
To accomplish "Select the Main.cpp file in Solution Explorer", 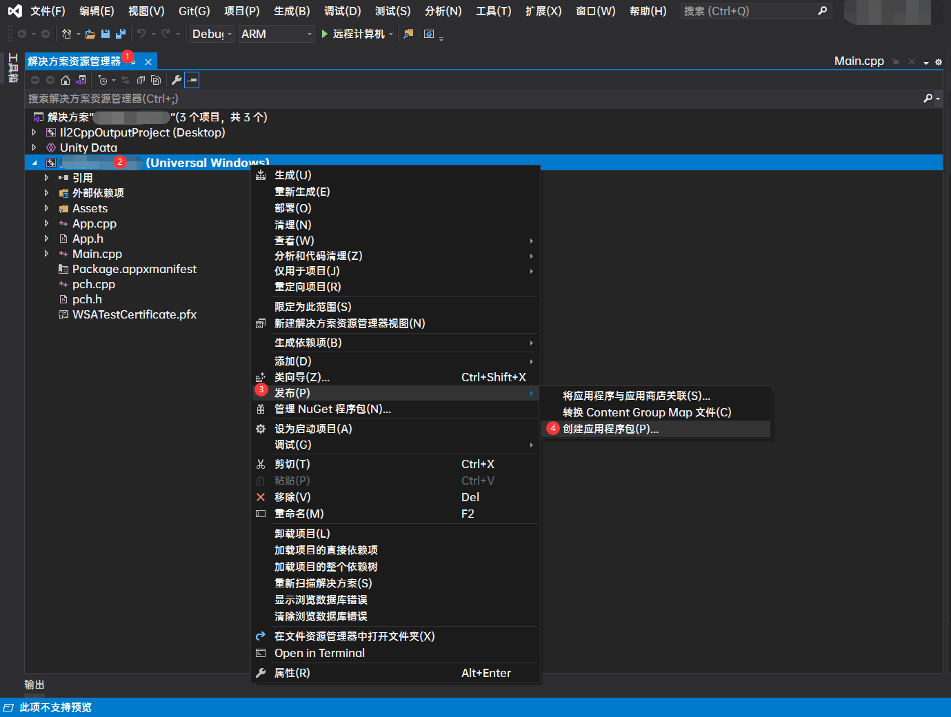I will [x=97, y=254].
